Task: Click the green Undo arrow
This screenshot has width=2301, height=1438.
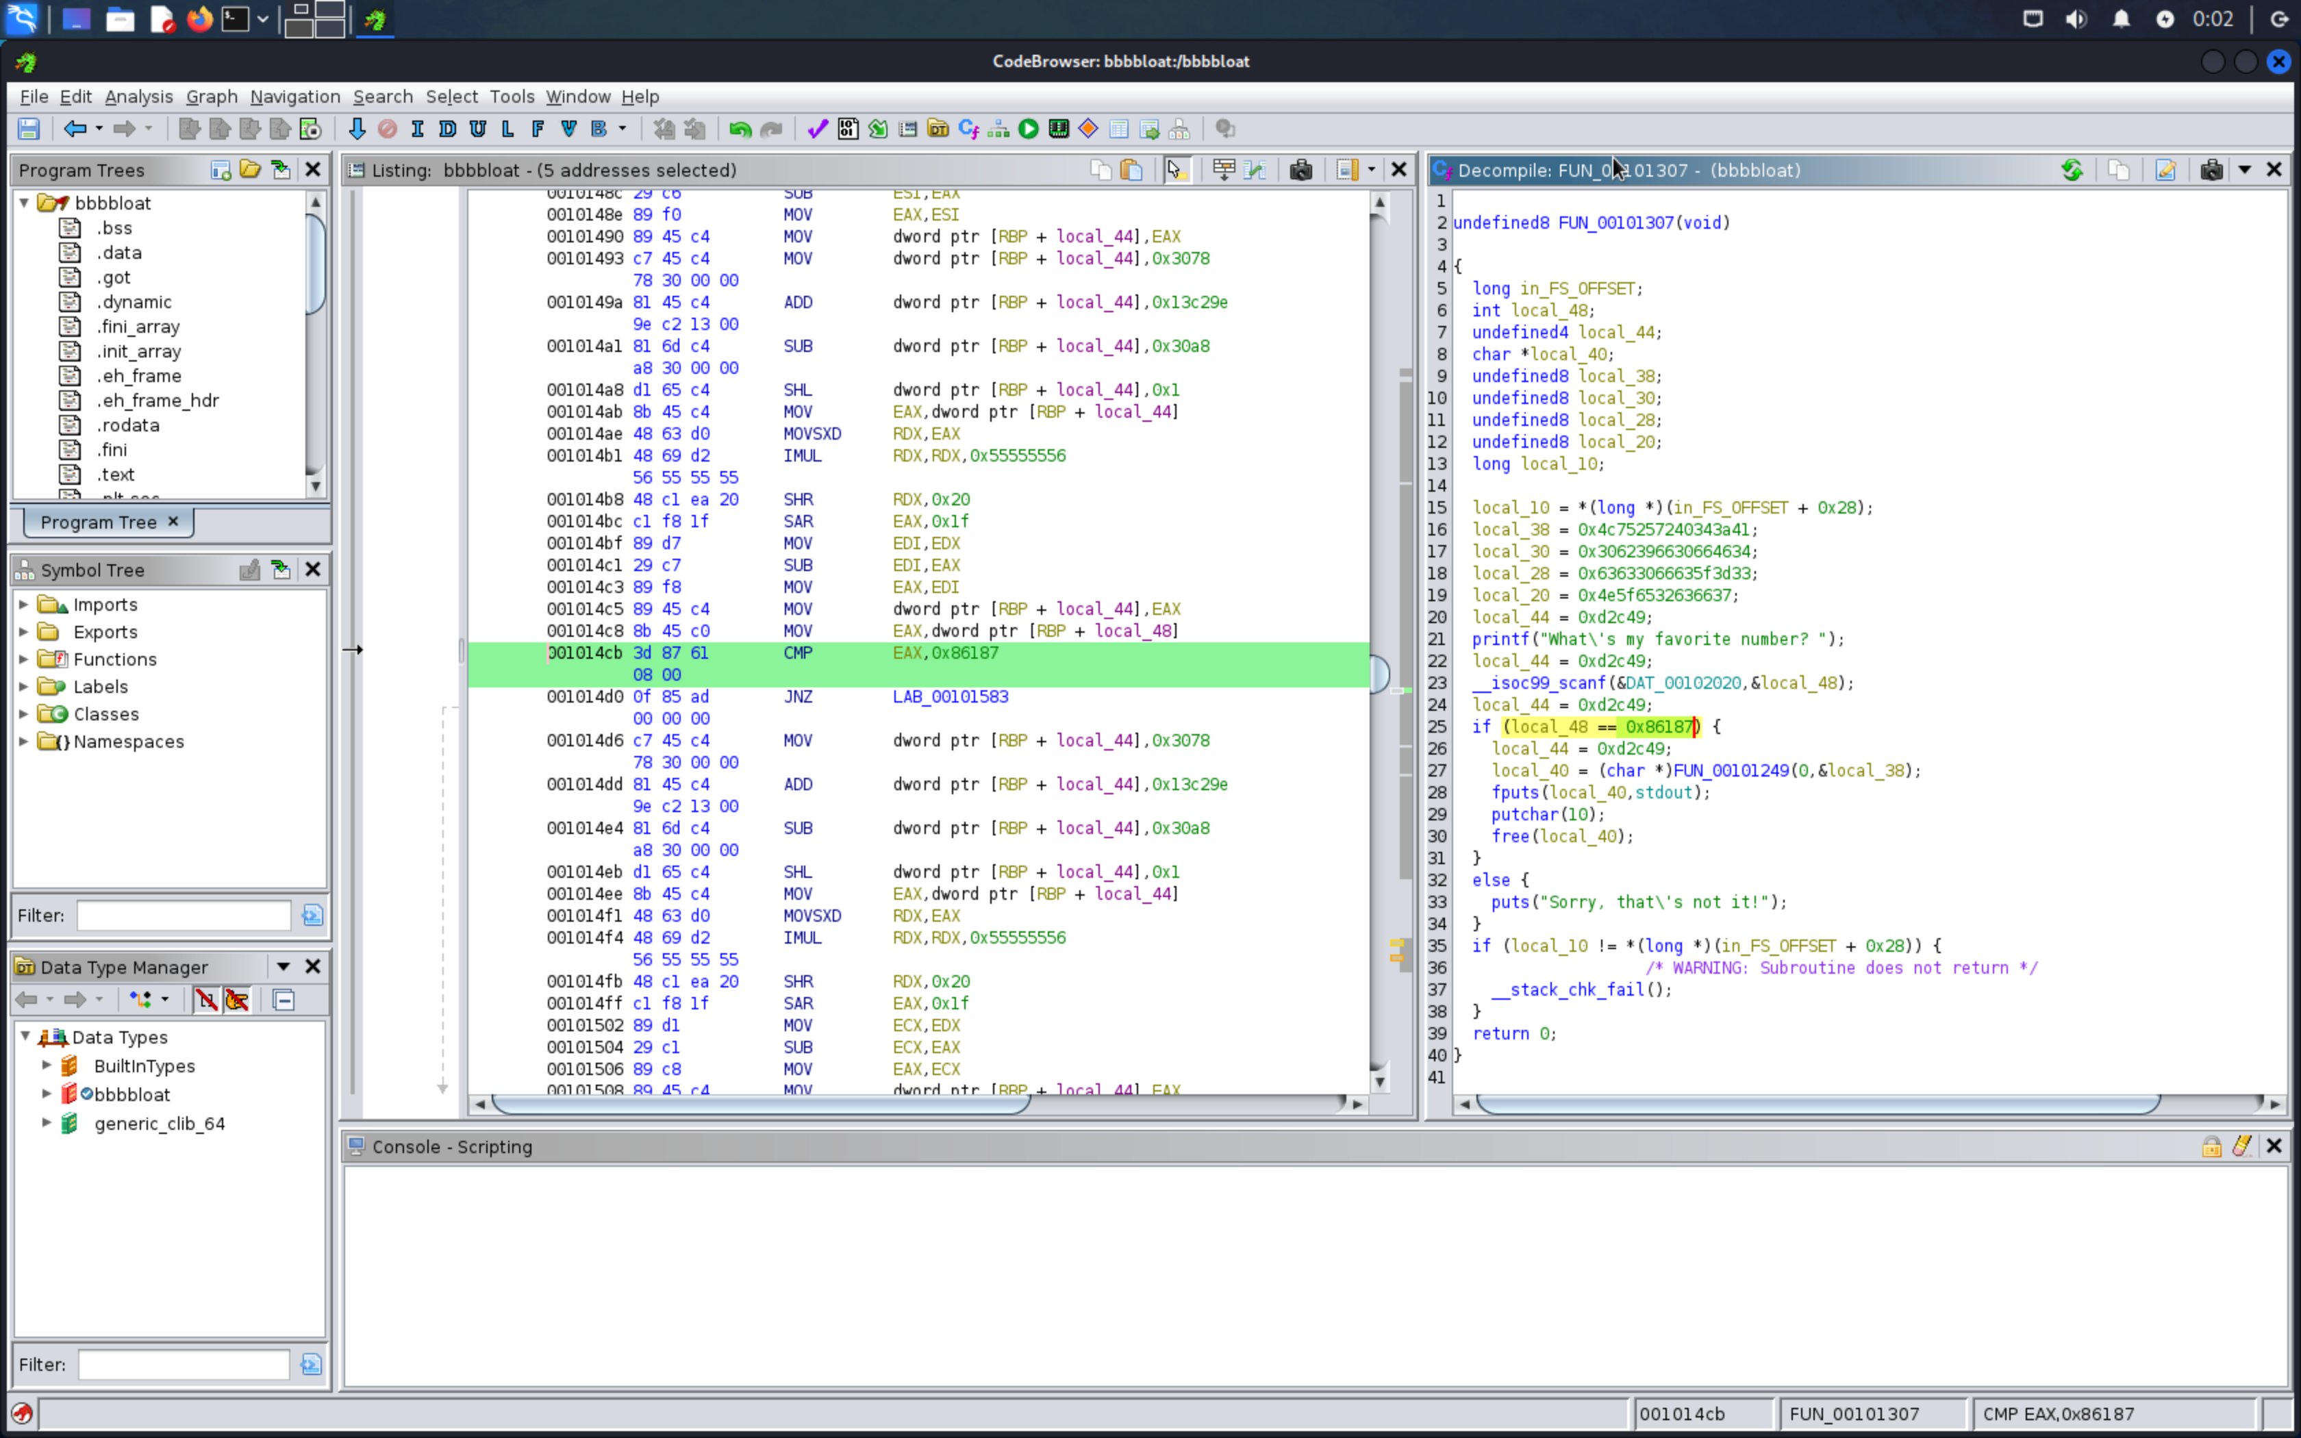Action: tap(740, 129)
